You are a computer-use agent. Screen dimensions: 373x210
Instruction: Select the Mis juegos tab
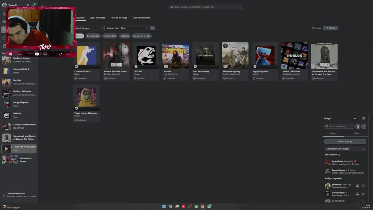(80, 18)
